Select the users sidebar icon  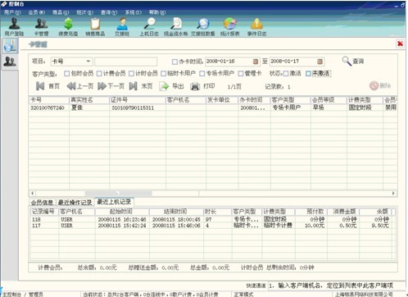(x=10, y=62)
